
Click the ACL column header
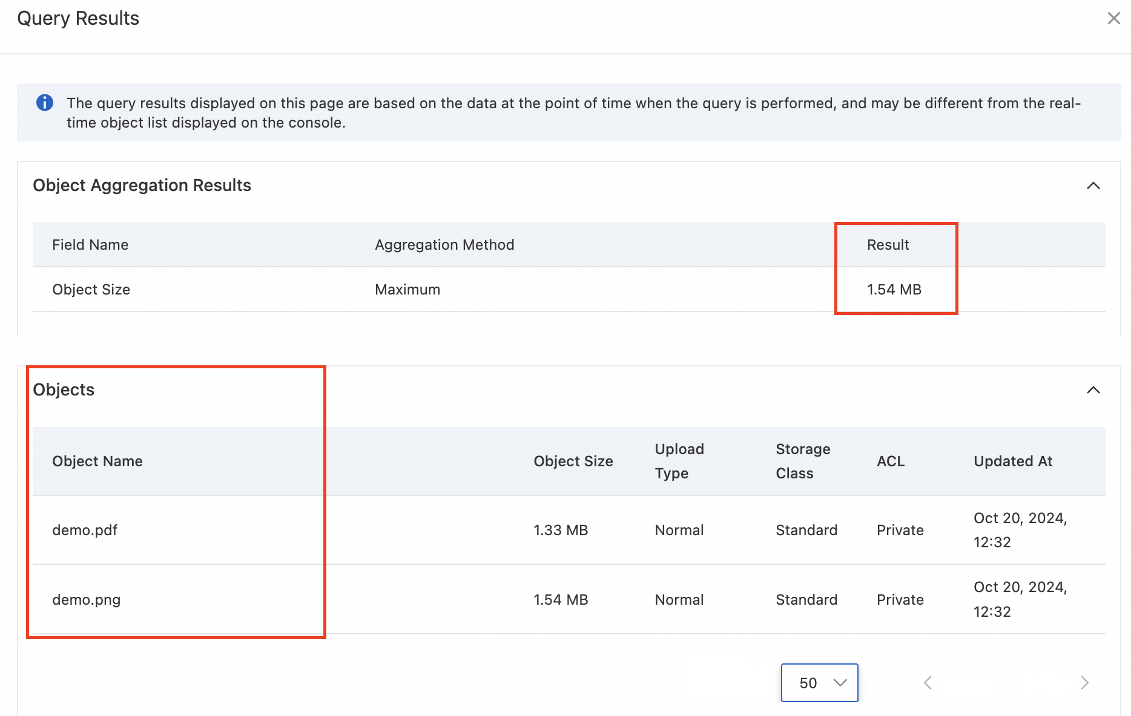(x=891, y=461)
